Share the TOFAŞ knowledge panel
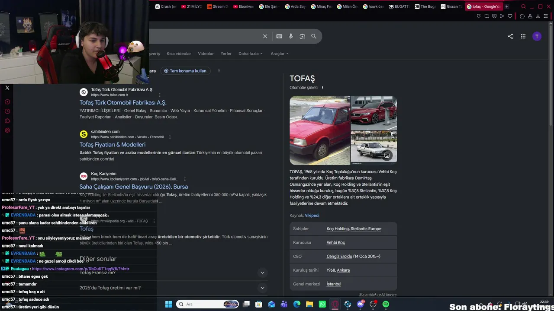 [x=510, y=36]
